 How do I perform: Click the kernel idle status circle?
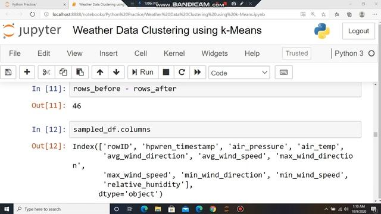[x=371, y=53]
